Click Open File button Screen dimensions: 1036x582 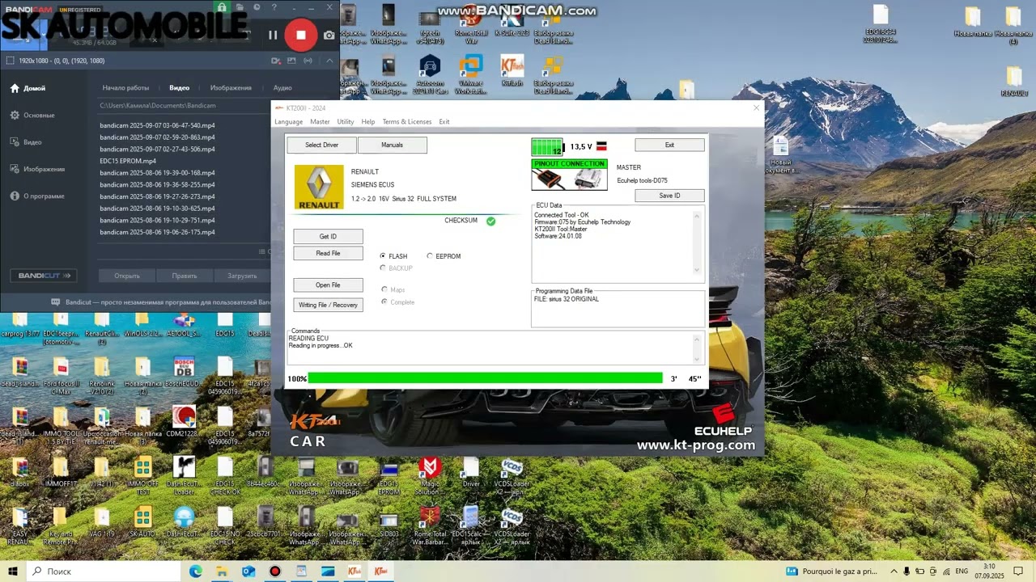click(x=328, y=285)
